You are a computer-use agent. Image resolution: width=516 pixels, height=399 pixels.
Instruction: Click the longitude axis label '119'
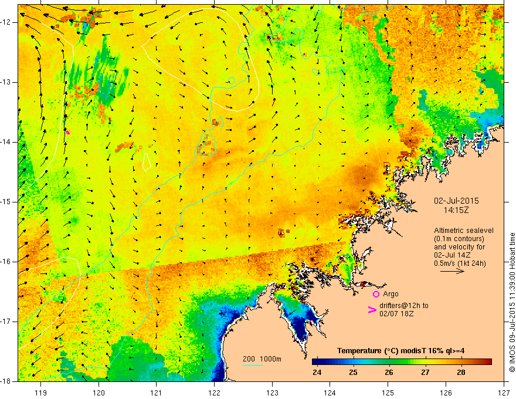(x=41, y=393)
